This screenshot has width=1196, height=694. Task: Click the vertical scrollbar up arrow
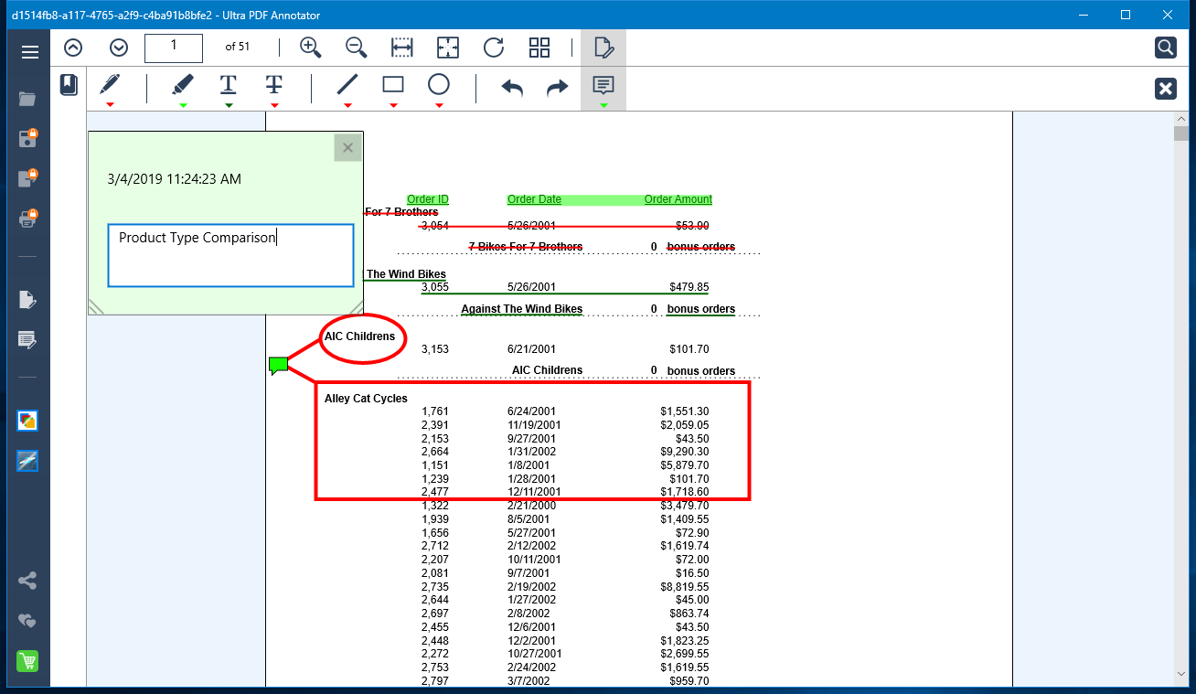point(1180,118)
